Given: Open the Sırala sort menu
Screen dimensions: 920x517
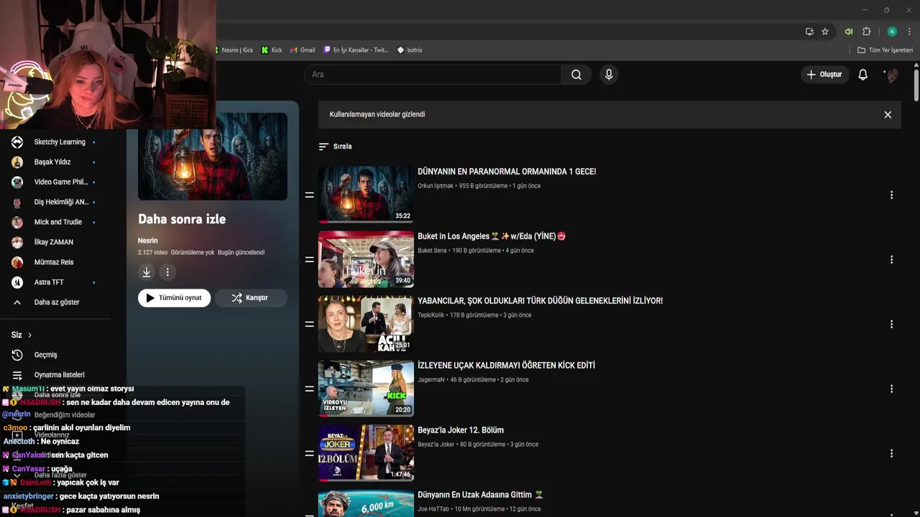Looking at the screenshot, I should pyautogui.click(x=335, y=146).
